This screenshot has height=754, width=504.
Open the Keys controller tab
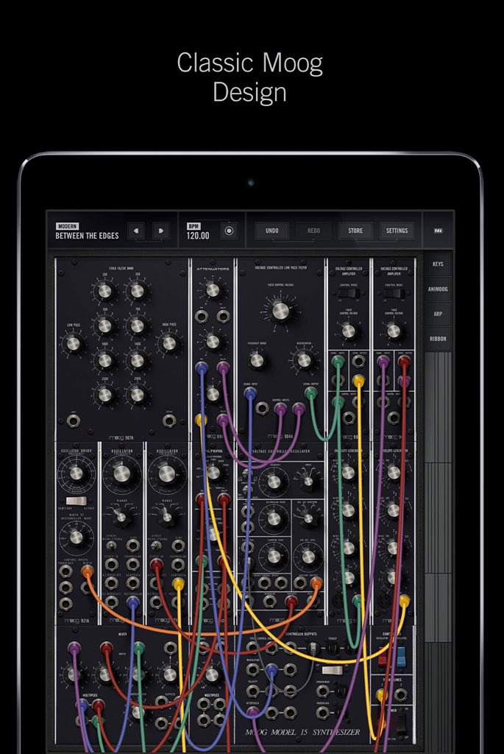(438, 264)
